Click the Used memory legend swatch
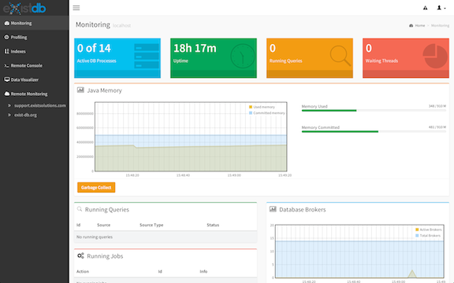Image resolution: width=454 pixels, height=283 pixels. [x=251, y=107]
